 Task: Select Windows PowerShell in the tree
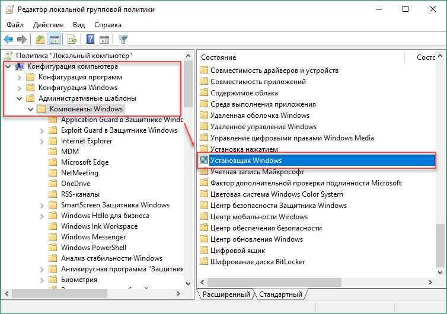click(x=94, y=247)
